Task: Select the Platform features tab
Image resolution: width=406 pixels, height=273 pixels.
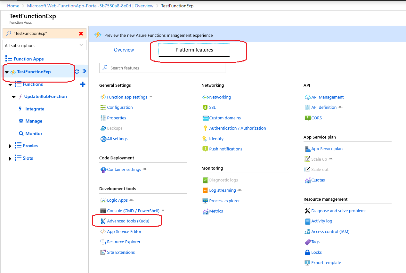Action: [194, 50]
